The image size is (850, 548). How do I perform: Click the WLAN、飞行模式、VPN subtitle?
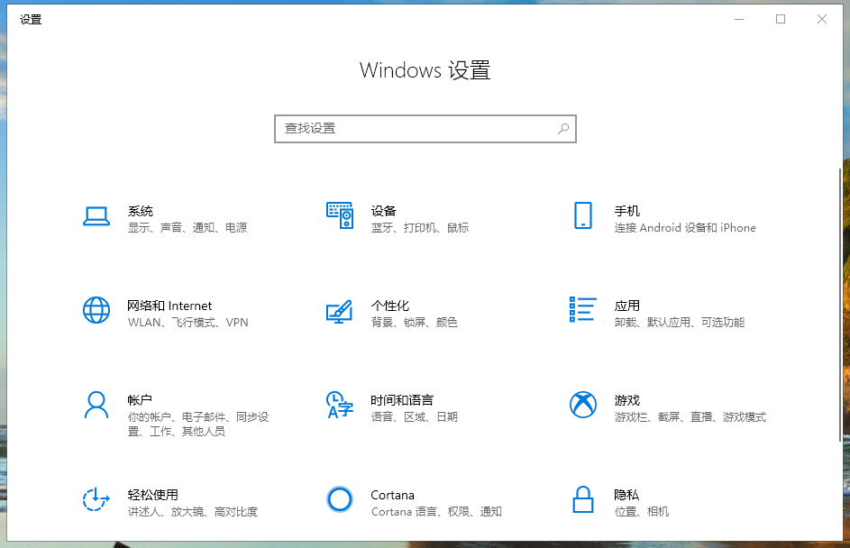click(x=189, y=322)
